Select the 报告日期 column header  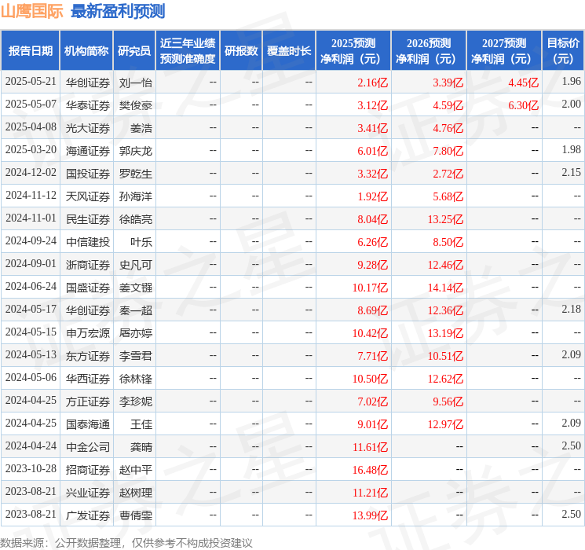pos(30,51)
